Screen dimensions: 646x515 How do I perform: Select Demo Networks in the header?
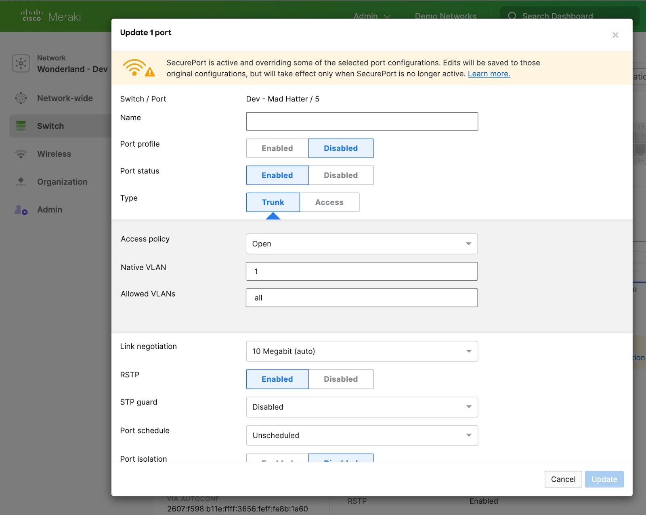pyautogui.click(x=445, y=16)
